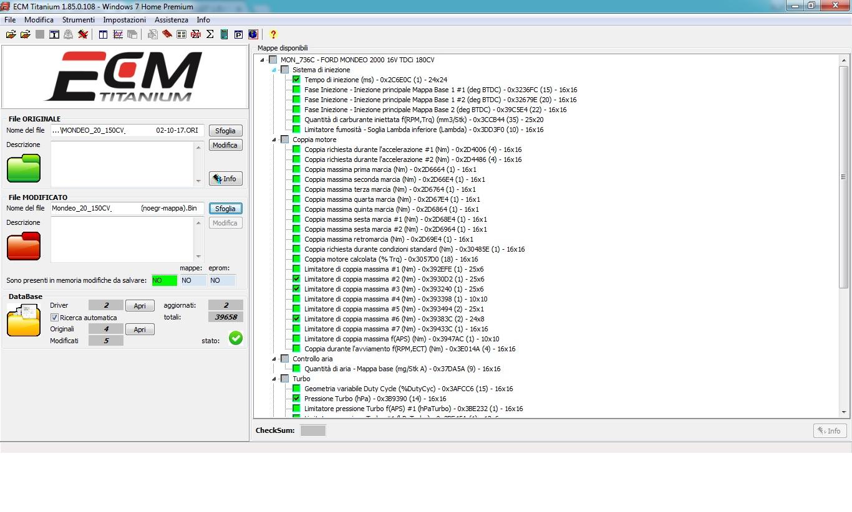852x512 pixels.
Task: Check Quantità di carburante iniettata map box
Action: point(296,120)
